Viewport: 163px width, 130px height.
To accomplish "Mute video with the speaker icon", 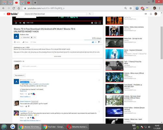I will (24, 23).
